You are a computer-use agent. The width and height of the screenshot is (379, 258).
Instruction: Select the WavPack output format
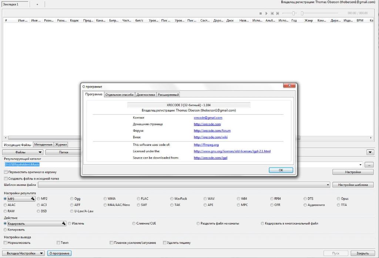(x=178, y=198)
